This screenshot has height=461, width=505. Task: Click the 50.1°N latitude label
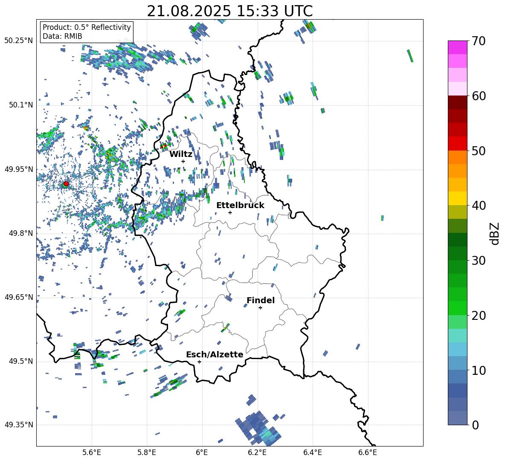point(21,105)
